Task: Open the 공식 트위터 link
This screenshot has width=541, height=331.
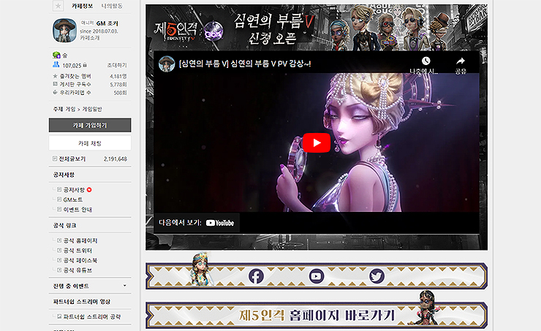Action: click(77, 251)
